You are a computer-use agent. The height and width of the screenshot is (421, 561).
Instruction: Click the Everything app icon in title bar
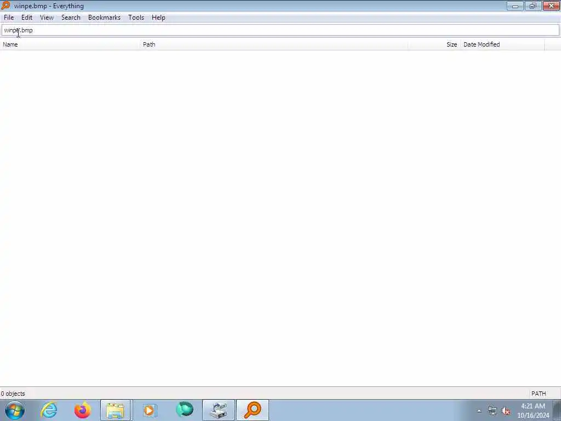click(5, 5)
